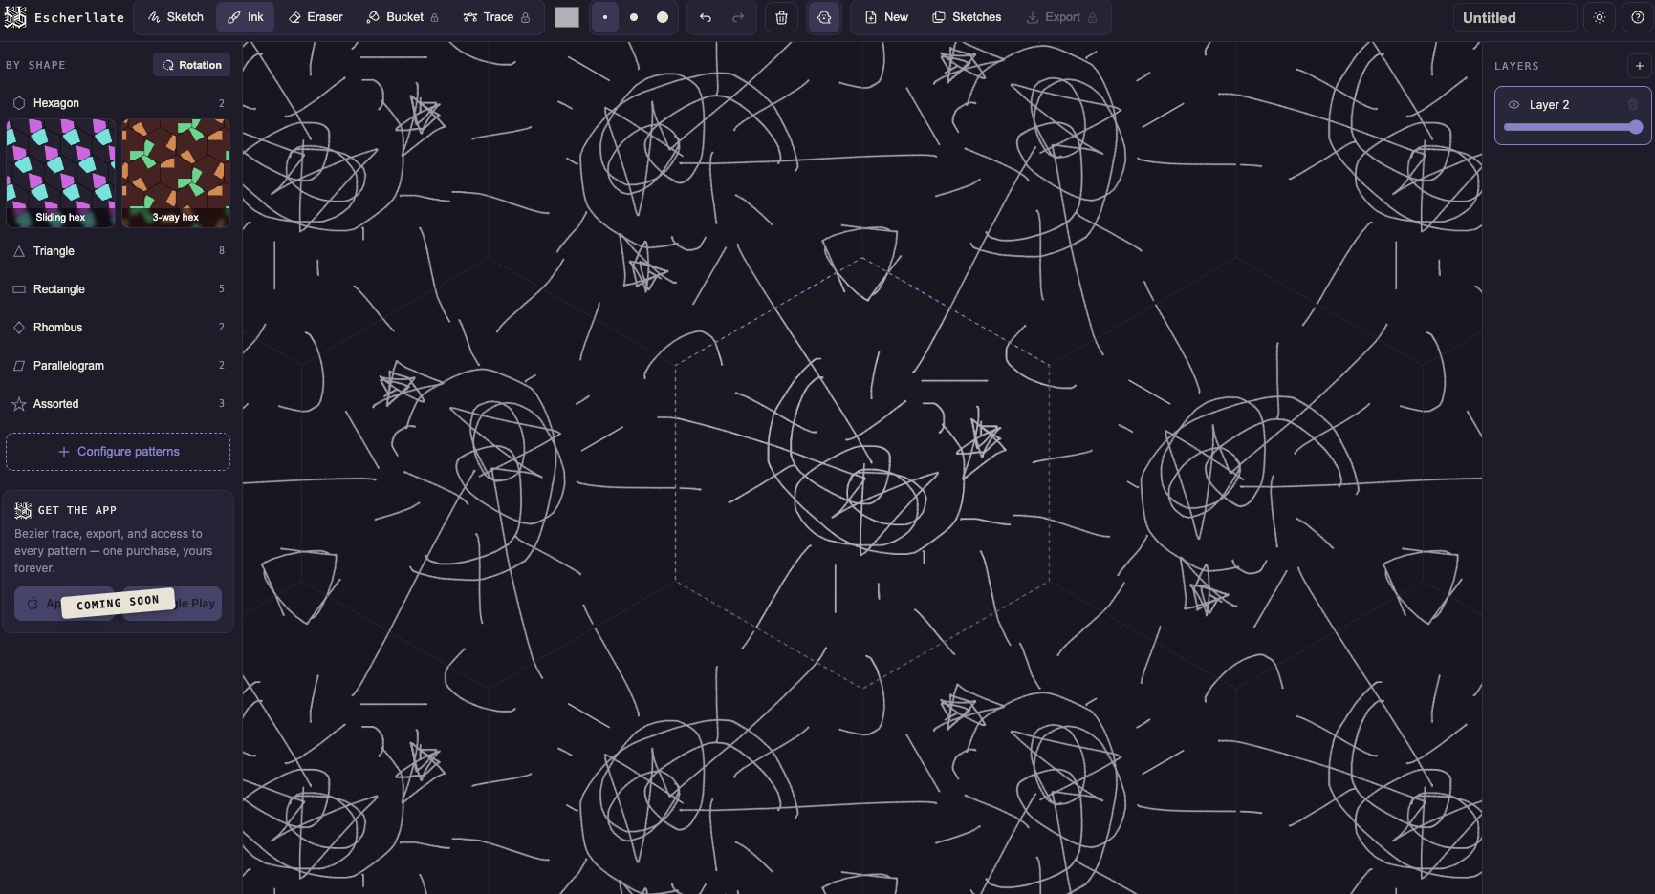Collapse the Hexagon pattern group

pos(119,103)
